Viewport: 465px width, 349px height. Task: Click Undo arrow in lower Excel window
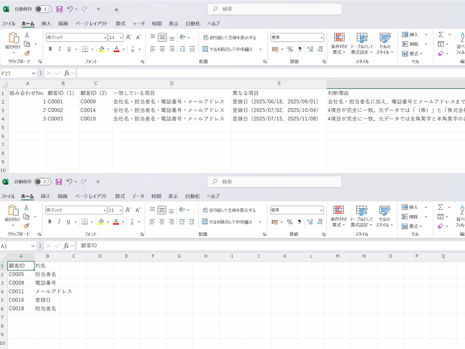(x=69, y=182)
